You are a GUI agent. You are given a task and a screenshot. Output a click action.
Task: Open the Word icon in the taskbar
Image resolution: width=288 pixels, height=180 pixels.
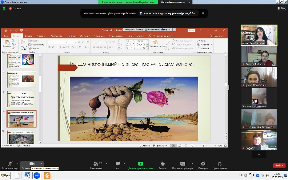tap(27, 175)
